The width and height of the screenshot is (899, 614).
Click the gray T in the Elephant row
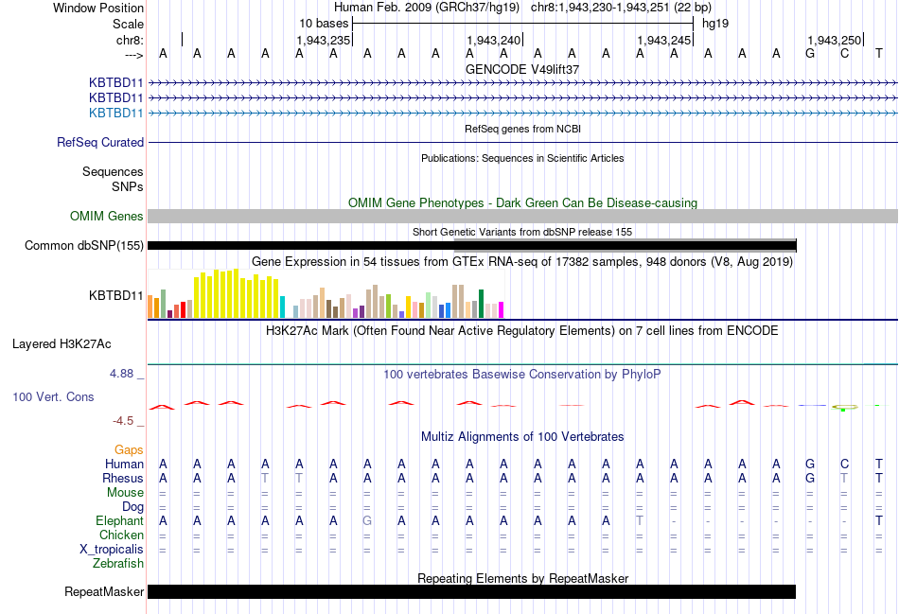click(x=640, y=520)
